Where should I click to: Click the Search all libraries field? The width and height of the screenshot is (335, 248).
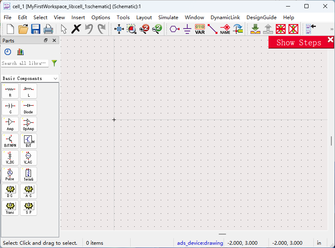tap(24, 63)
